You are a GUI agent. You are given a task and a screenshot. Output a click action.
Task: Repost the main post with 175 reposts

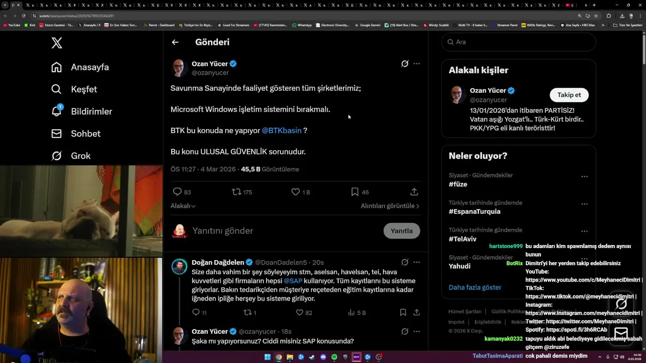(242, 192)
